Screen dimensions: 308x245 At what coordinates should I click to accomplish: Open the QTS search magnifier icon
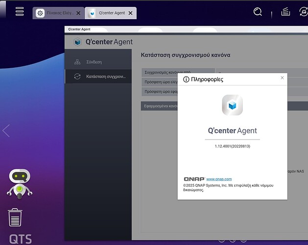[258, 12]
